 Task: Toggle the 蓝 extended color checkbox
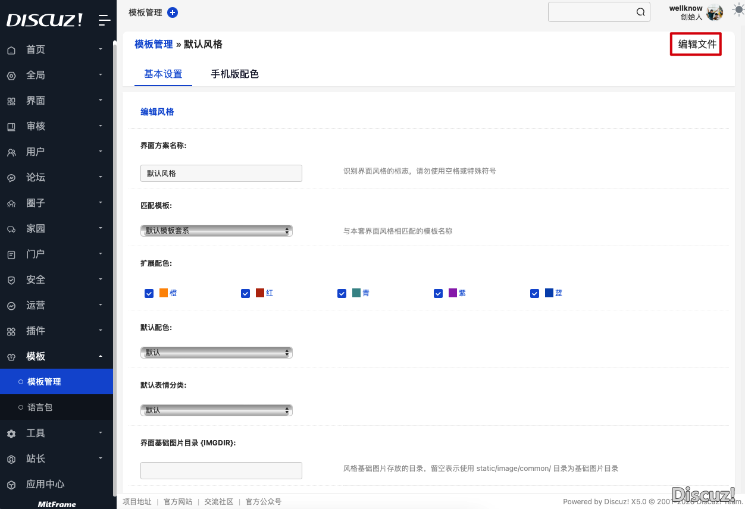pyautogui.click(x=534, y=293)
